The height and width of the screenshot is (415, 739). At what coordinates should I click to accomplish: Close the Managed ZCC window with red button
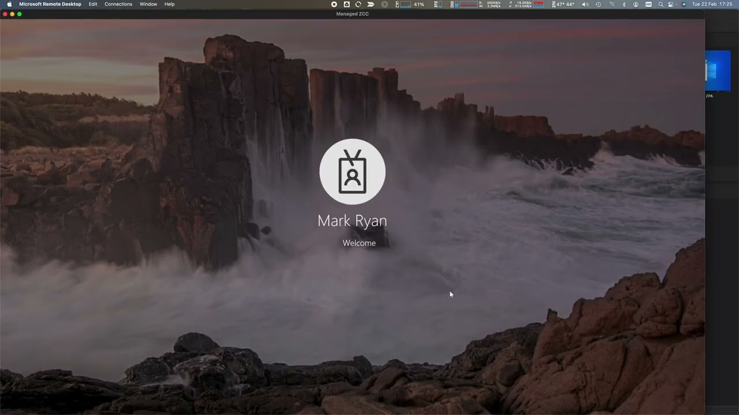tap(5, 14)
